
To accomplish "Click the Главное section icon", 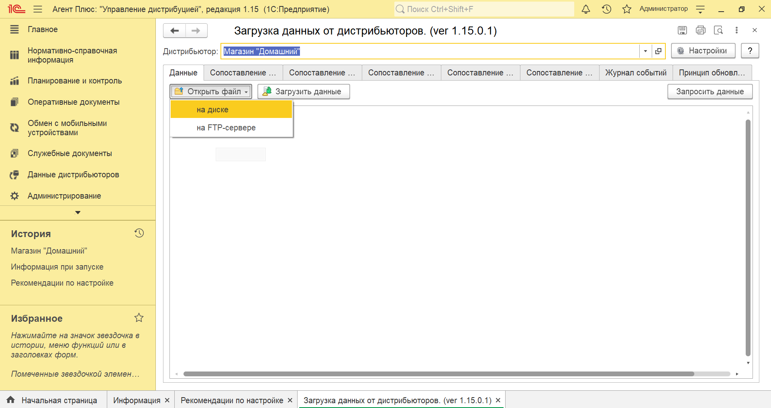I will pyautogui.click(x=14, y=29).
